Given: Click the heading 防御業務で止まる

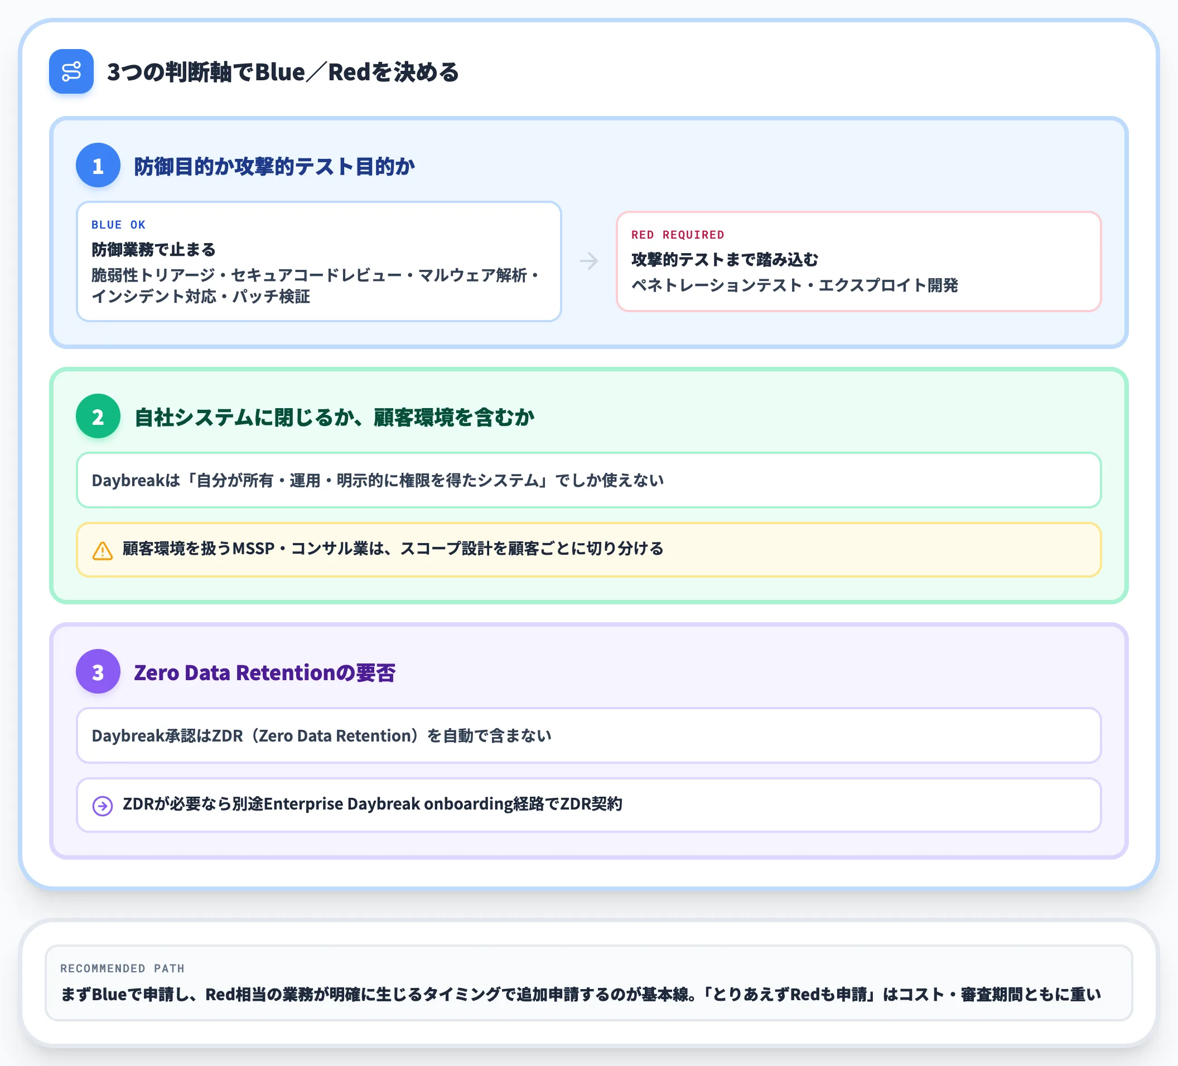Looking at the screenshot, I should (x=154, y=249).
